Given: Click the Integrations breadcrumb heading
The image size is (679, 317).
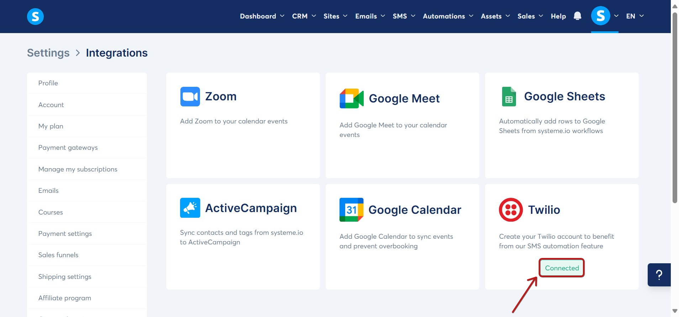Looking at the screenshot, I should [117, 53].
